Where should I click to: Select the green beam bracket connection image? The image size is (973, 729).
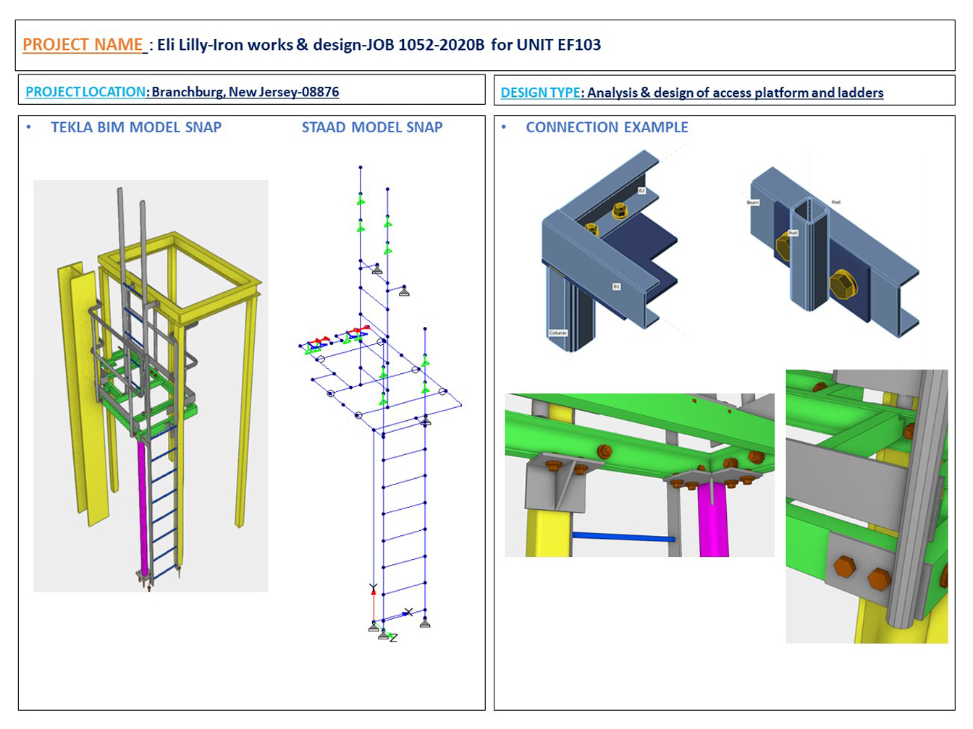click(x=639, y=475)
